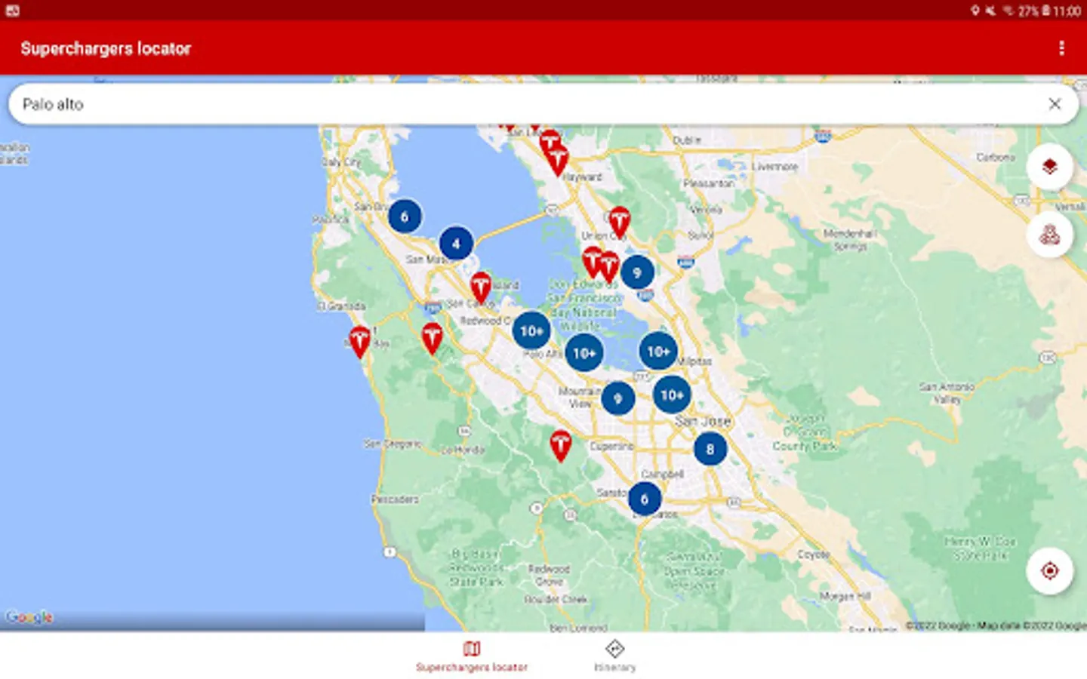Clear the Palo alto search text
Image resolution: width=1087 pixels, height=679 pixels.
coord(1055,104)
